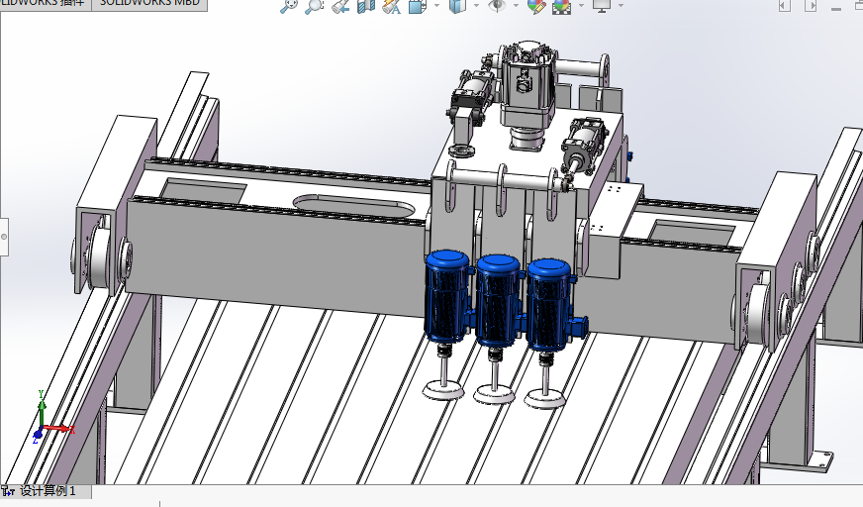The image size is (863, 507).
Task: Open the 设计算例 1 motion study tab
Action: 47,491
